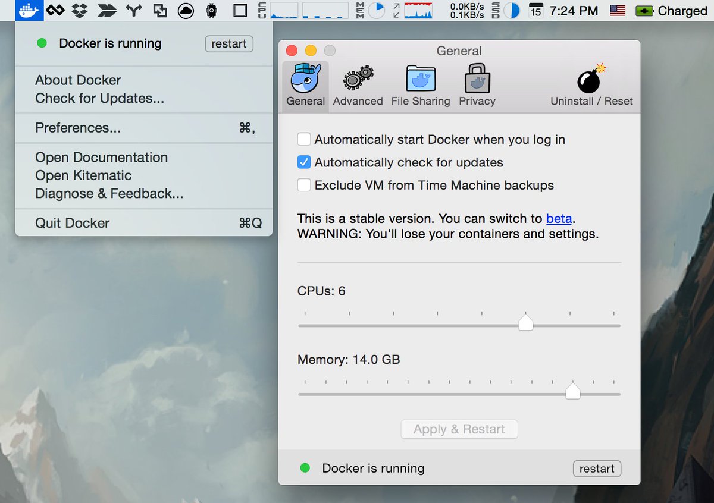Open Preferences... from the Docker menu
Viewport: 714px width, 503px height.
pos(144,128)
